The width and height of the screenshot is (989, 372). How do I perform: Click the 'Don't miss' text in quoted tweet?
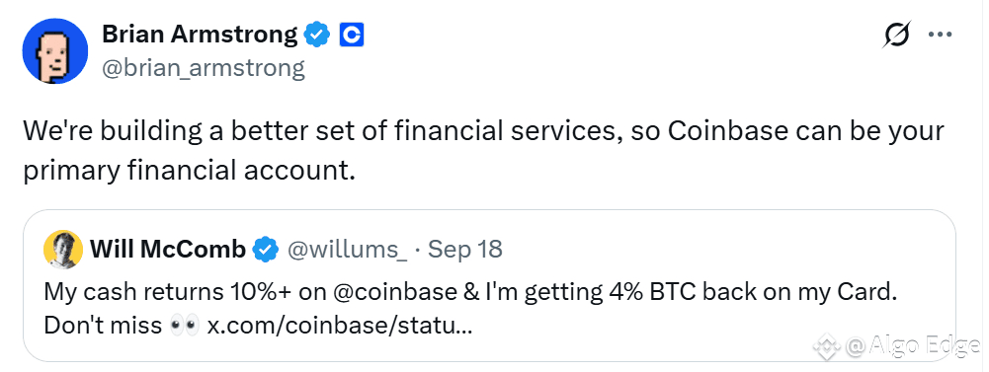[x=103, y=326]
